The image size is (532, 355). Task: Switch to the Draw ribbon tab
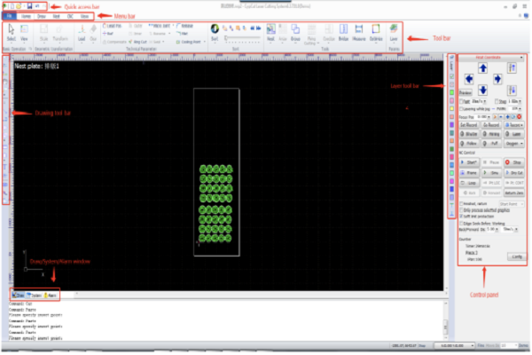pyautogui.click(x=42, y=16)
